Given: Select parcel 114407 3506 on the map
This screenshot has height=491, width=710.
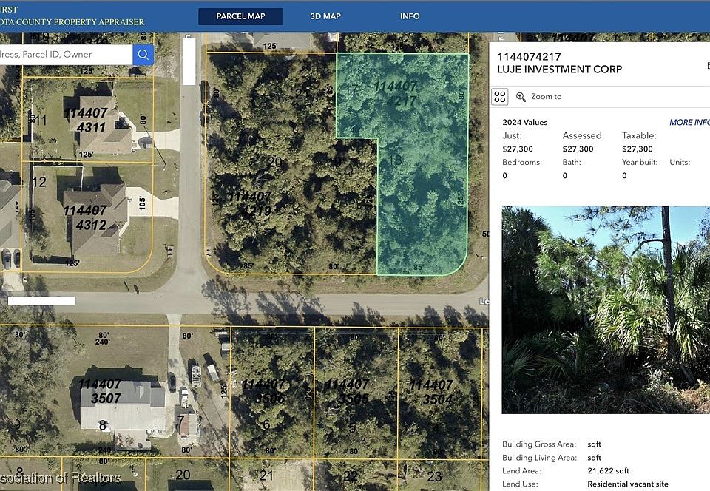Looking at the screenshot, I should point(263,391).
